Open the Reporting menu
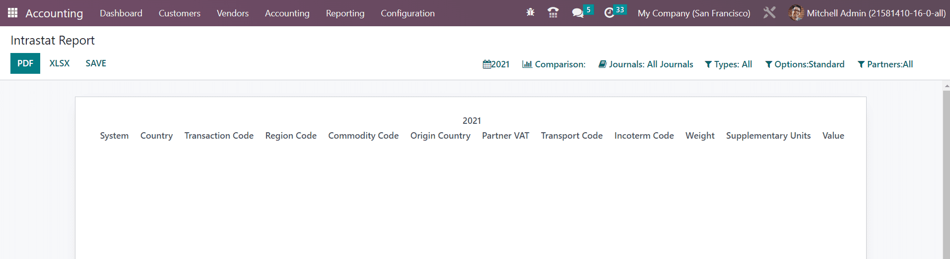The height and width of the screenshot is (259, 950). click(345, 13)
